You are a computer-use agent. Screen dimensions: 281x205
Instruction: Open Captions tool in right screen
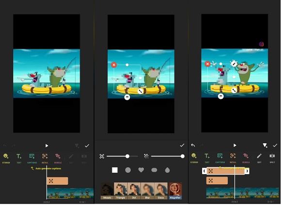[x=220, y=158]
